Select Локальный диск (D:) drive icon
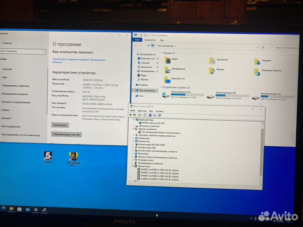Viewport: 303px width, 227px height. click(x=210, y=96)
